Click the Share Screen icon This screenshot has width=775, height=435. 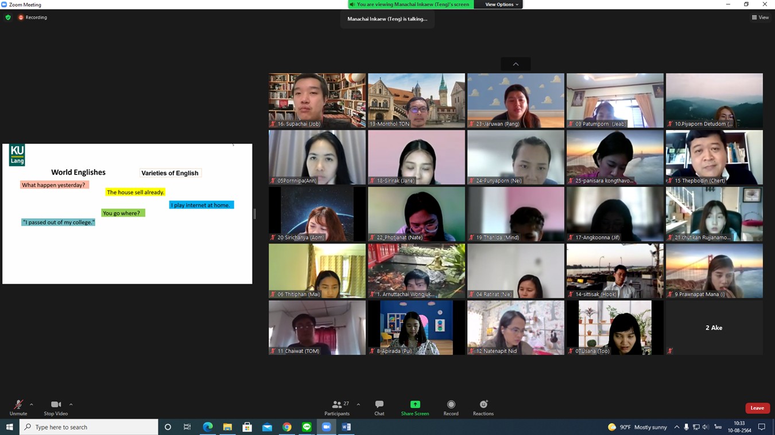coord(414,407)
